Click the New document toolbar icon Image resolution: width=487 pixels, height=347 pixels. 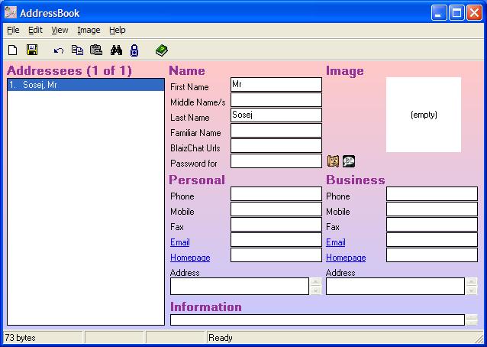(x=13, y=50)
